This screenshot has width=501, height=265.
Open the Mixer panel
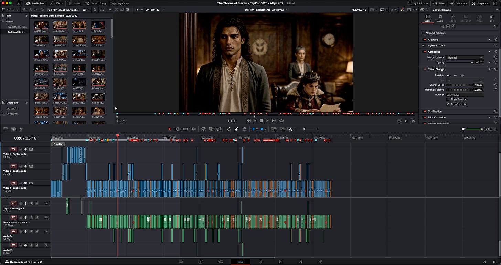[x=439, y=3]
